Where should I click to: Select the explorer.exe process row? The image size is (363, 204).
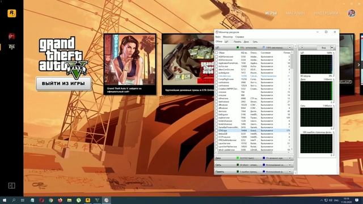(x=252, y=118)
